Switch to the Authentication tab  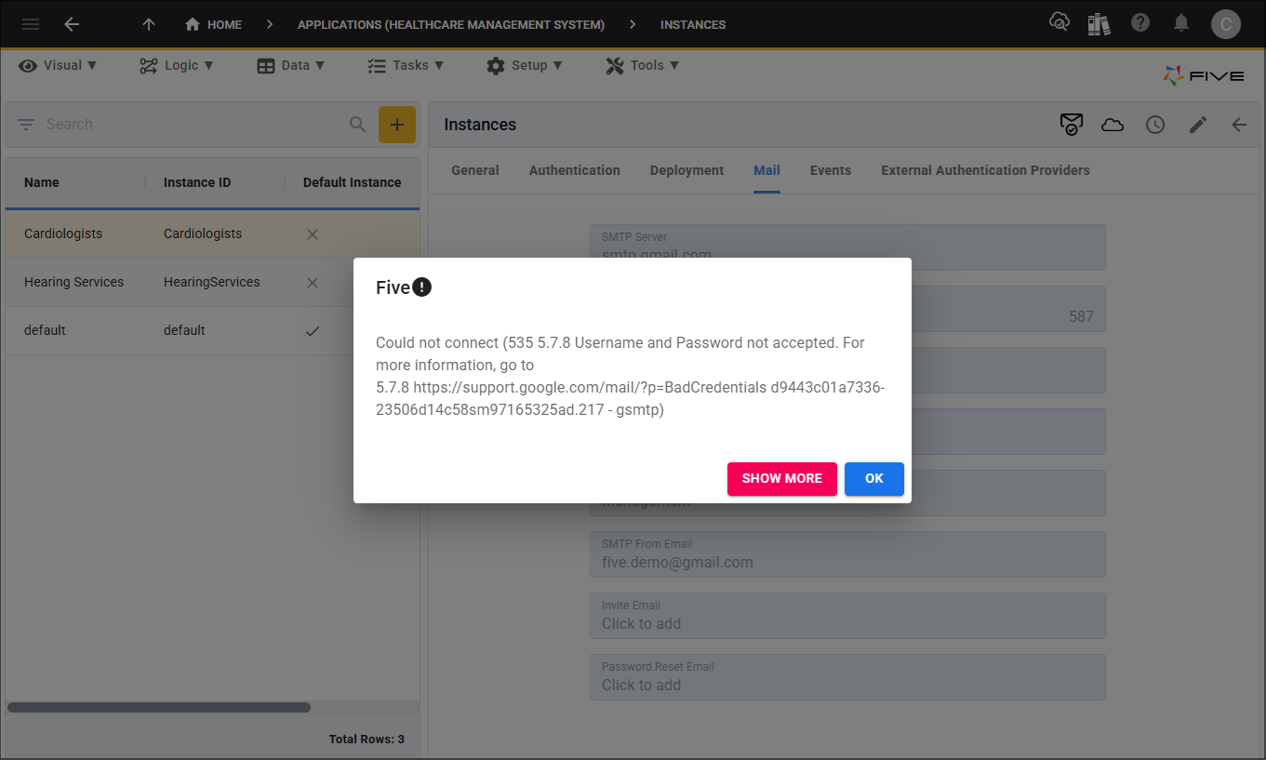click(574, 170)
